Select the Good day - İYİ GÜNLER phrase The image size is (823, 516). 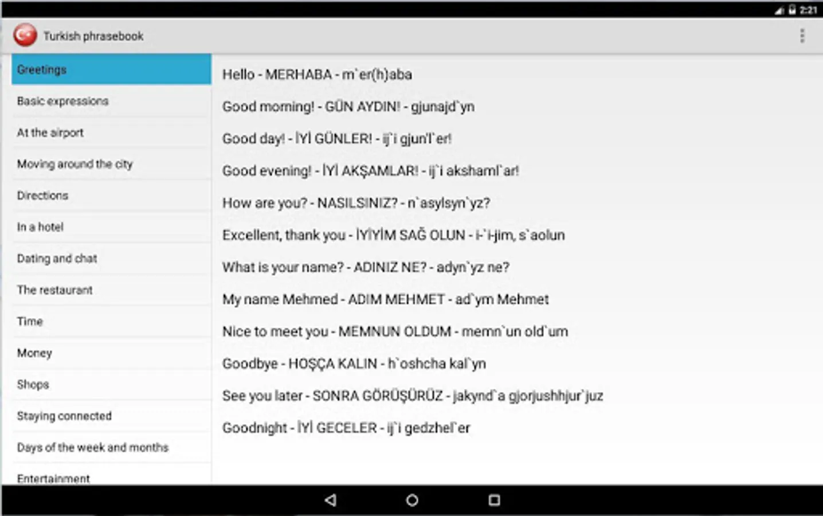tap(337, 139)
